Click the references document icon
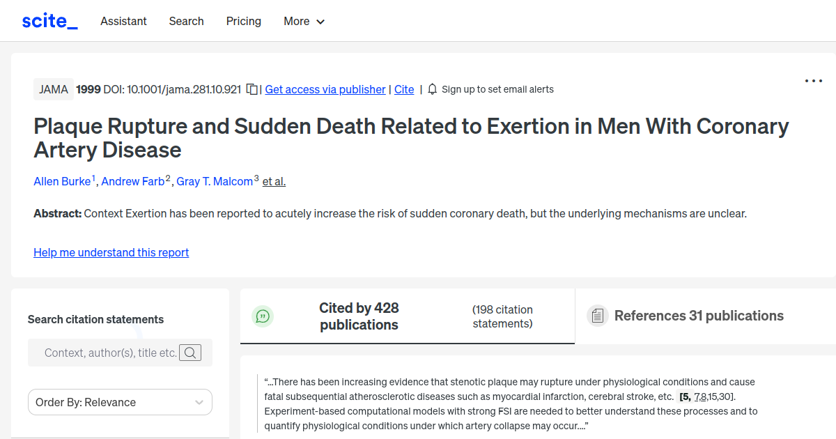The width and height of the screenshot is (836, 439). coord(597,316)
